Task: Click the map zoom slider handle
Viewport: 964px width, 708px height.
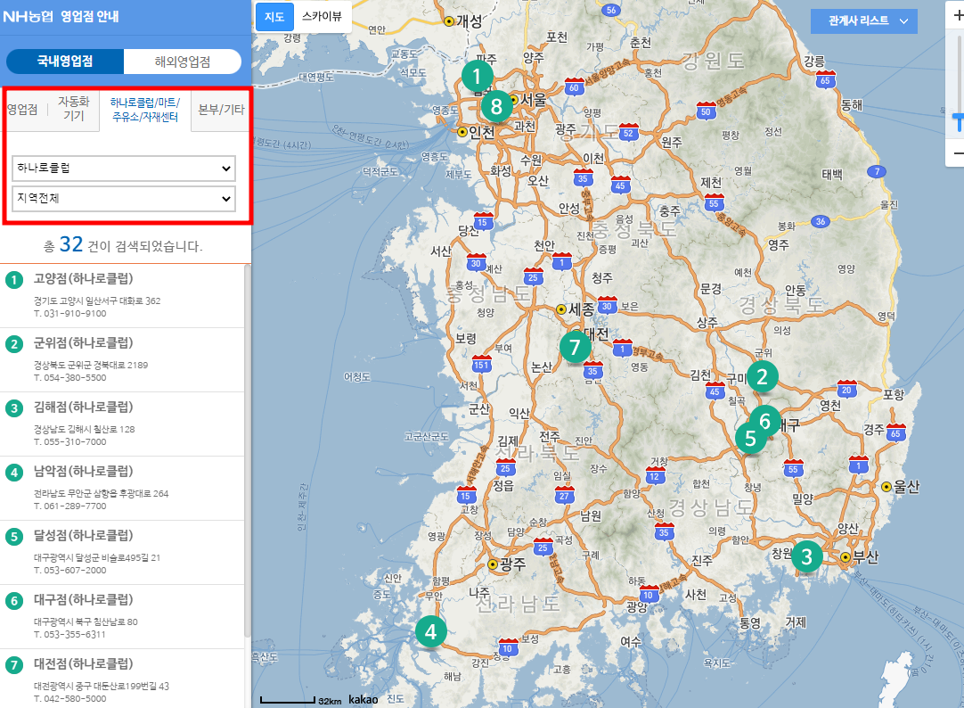Action: point(958,122)
